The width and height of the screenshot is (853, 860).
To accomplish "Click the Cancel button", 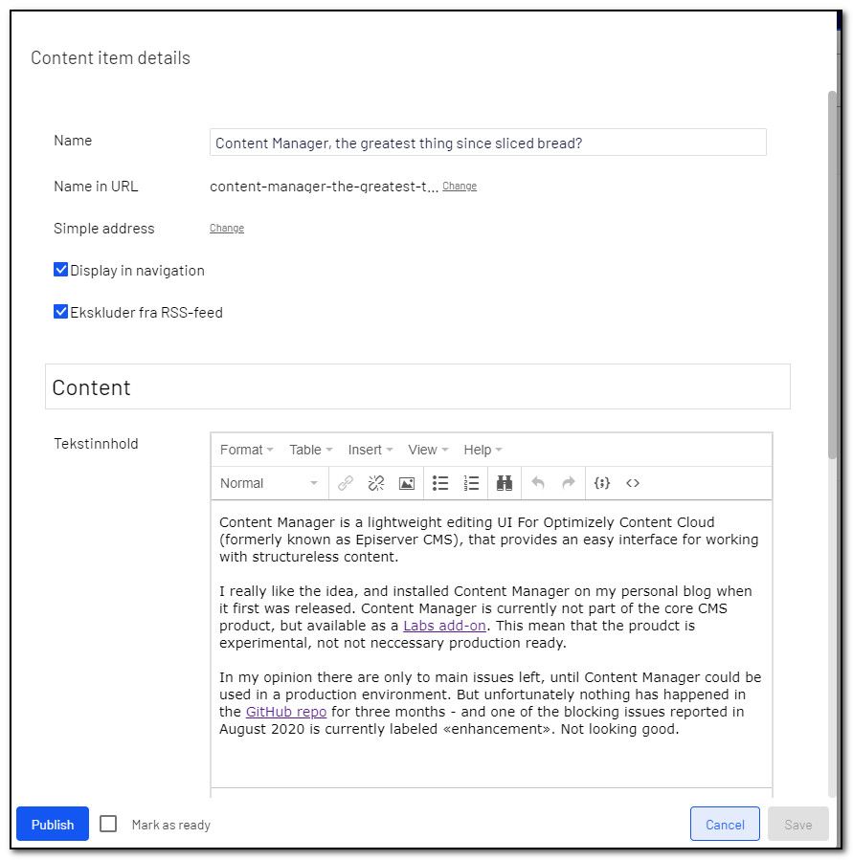I will pos(725,824).
